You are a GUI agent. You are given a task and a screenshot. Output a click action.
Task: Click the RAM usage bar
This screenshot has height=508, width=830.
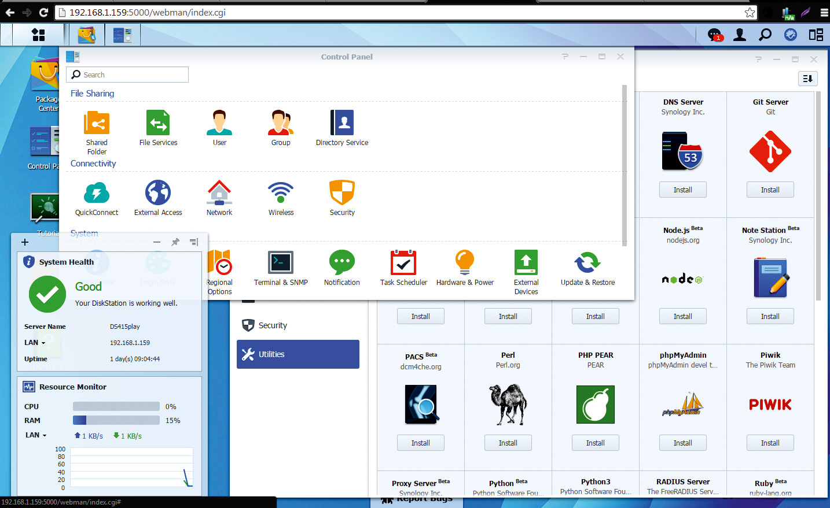click(116, 420)
